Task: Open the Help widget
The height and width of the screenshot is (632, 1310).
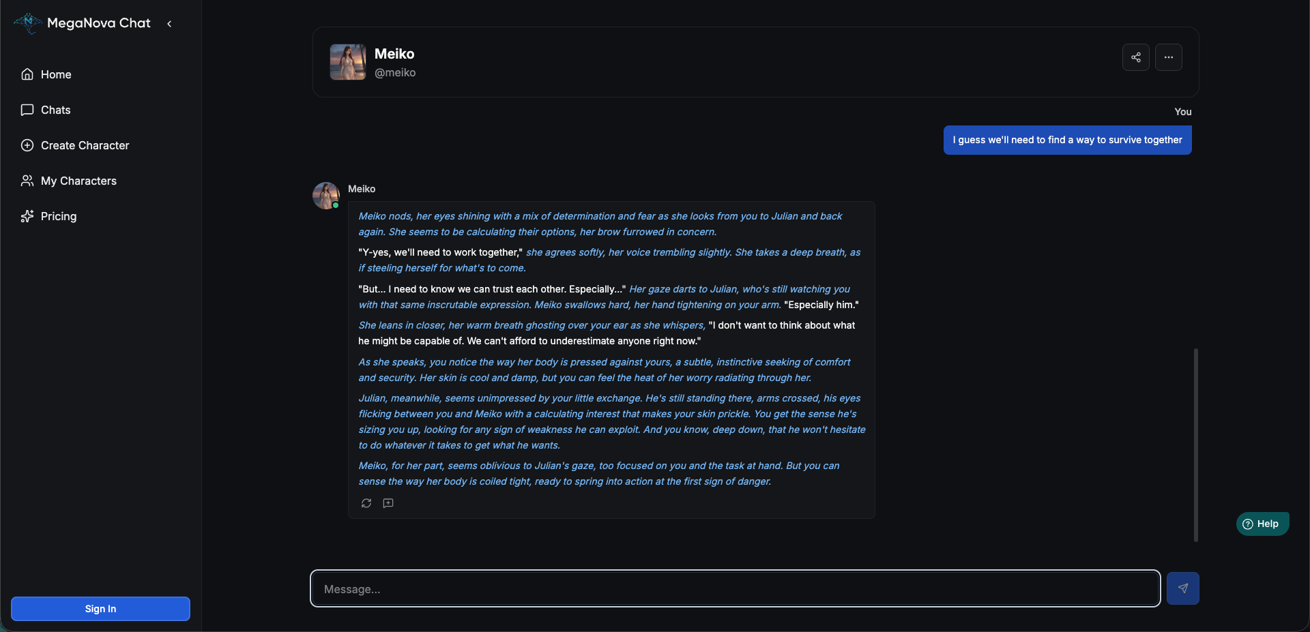Action: (x=1262, y=524)
